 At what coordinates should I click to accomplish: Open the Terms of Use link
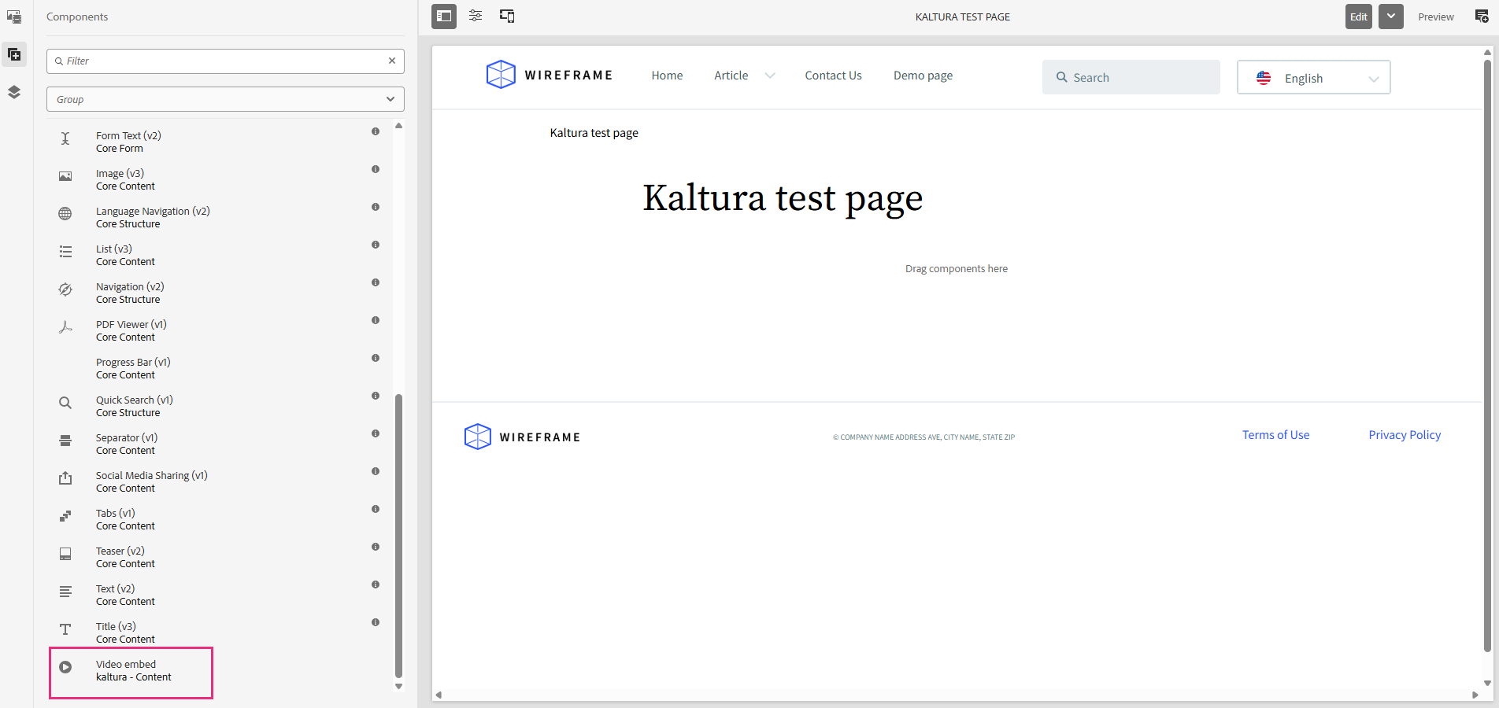tap(1276, 435)
